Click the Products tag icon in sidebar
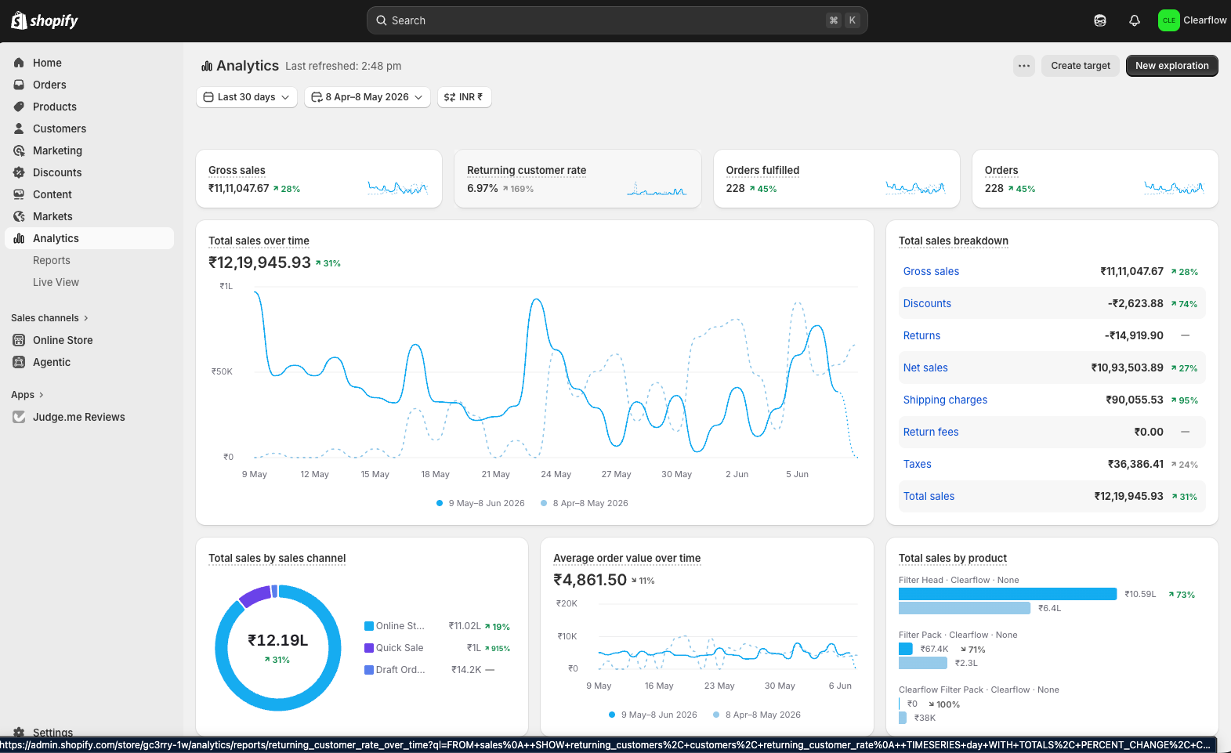Image resolution: width=1231 pixels, height=753 pixels. (x=19, y=107)
